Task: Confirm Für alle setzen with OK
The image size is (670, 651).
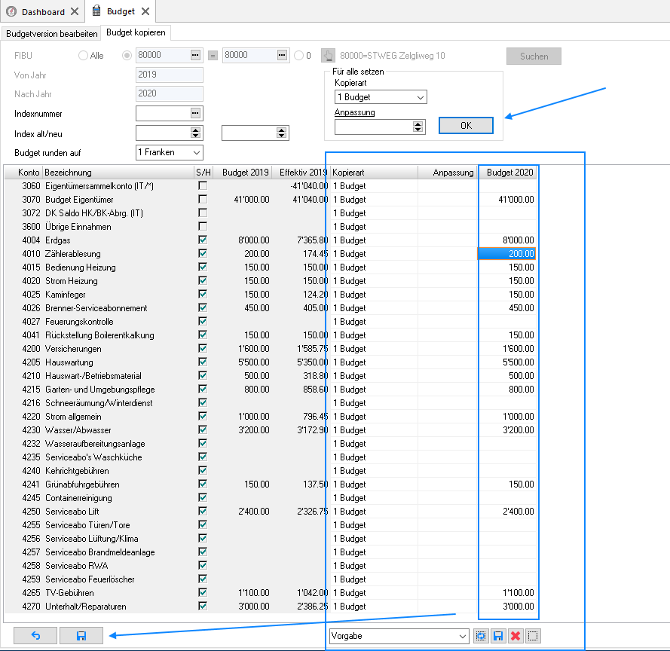Action: click(466, 126)
